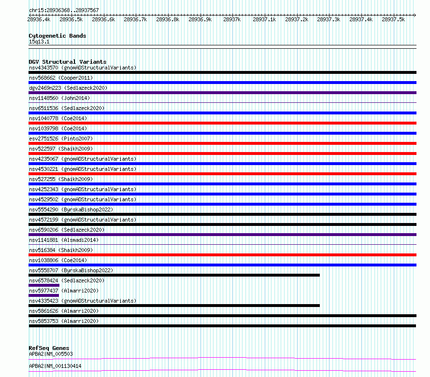Open nsv6590206 (Sedlazeck2020) label
This screenshot has width=430, height=377.
coord(67,230)
